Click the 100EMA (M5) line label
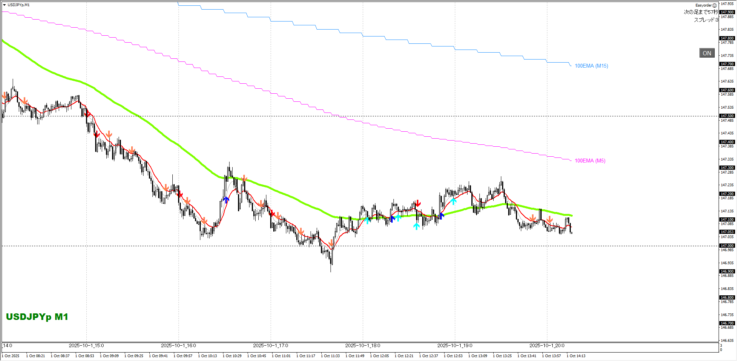This screenshot has width=737, height=361. (x=590, y=161)
